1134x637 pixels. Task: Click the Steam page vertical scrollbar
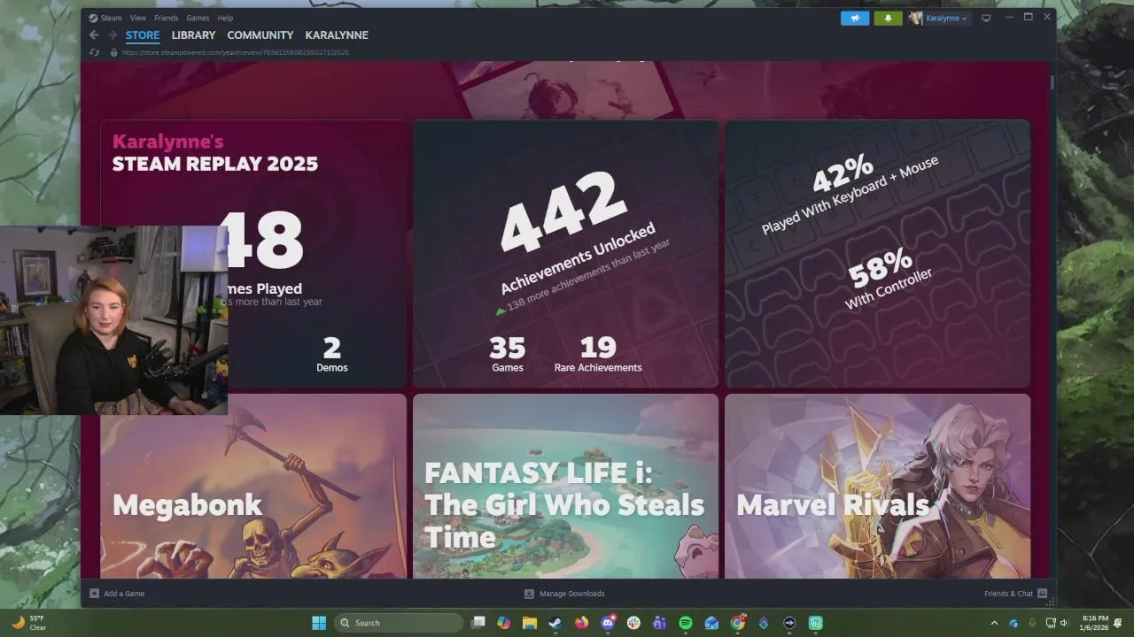point(1052,81)
